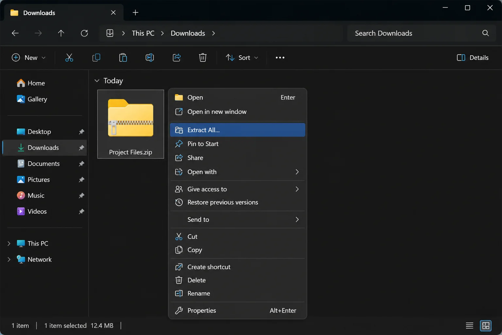This screenshot has height=335, width=502.
Task: Switch to large icons view in status bar
Action: tap(486, 326)
